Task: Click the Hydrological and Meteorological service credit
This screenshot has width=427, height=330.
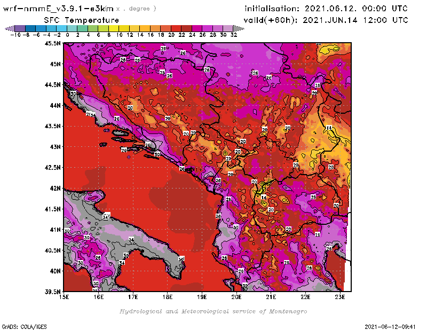Action: pos(213,311)
